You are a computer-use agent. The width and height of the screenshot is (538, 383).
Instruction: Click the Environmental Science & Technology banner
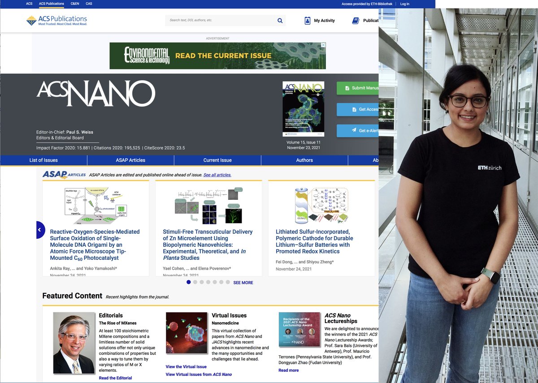[217, 56]
